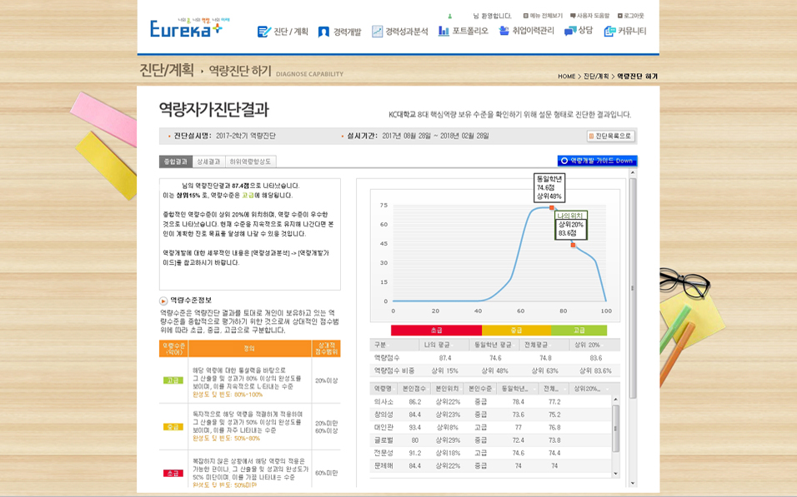Open the 취업이력관리 icon
The height and width of the screenshot is (497, 797).
[504, 31]
